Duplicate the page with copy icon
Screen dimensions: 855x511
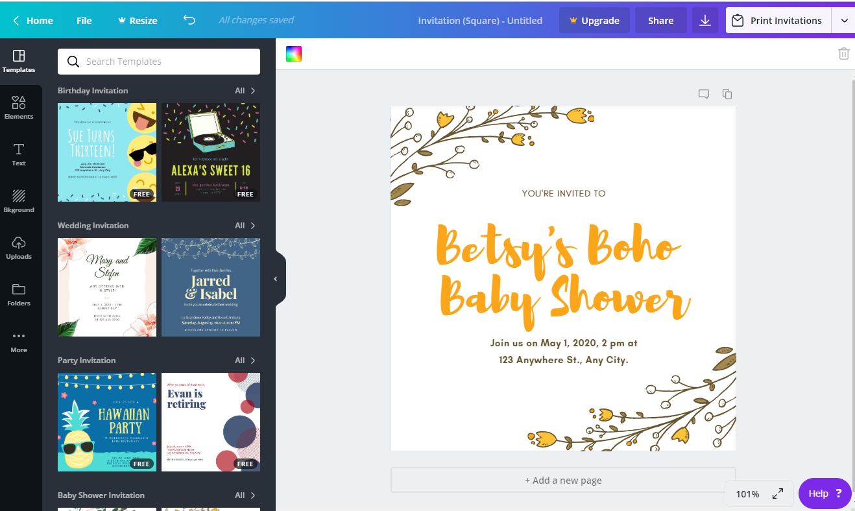pos(727,94)
